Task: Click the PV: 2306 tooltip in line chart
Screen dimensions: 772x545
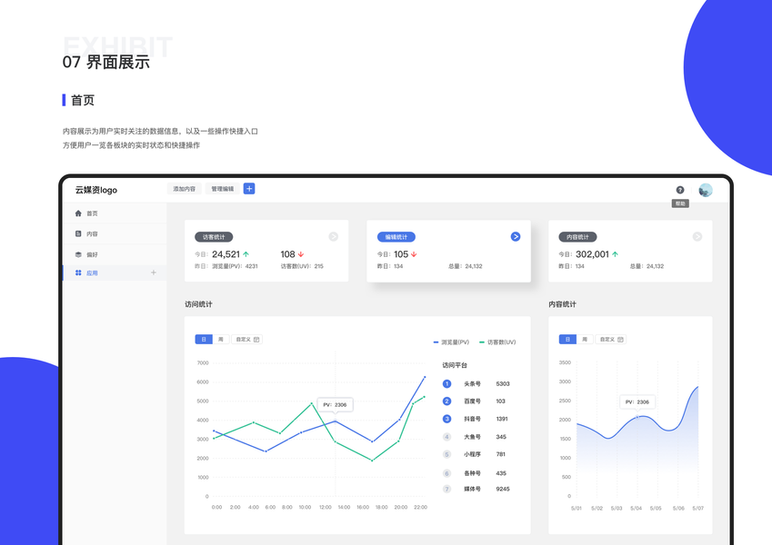Action: pos(335,405)
